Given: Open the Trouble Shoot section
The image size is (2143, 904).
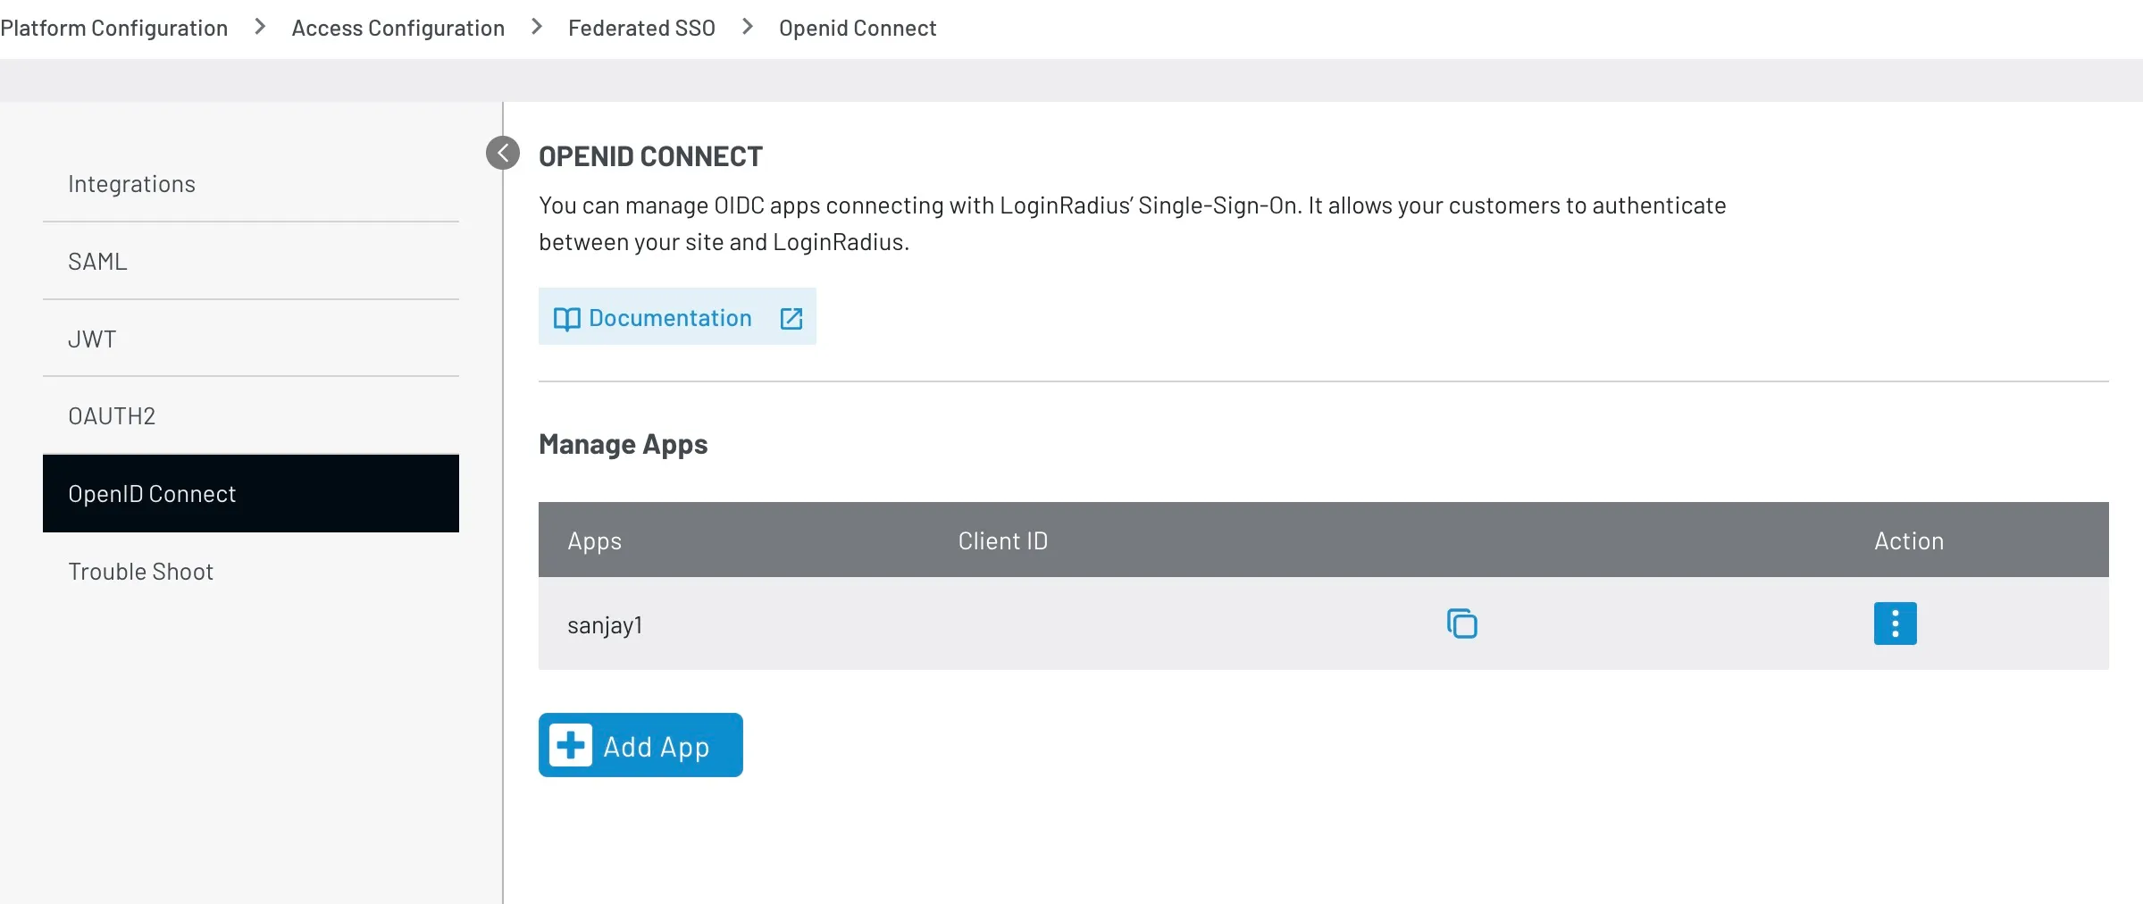Looking at the screenshot, I should coord(141,571).
